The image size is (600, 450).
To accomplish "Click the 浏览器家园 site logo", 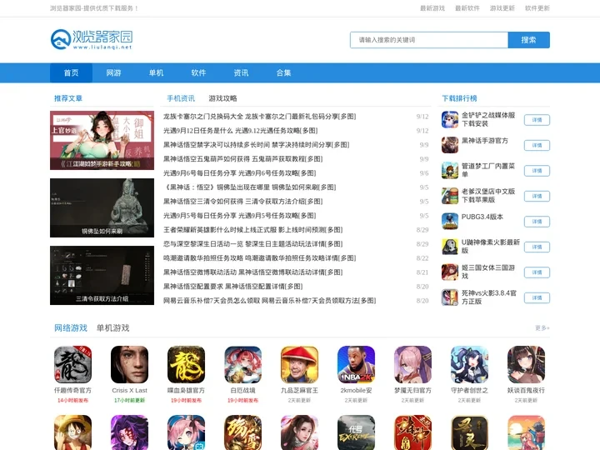I will click(92, 39).
